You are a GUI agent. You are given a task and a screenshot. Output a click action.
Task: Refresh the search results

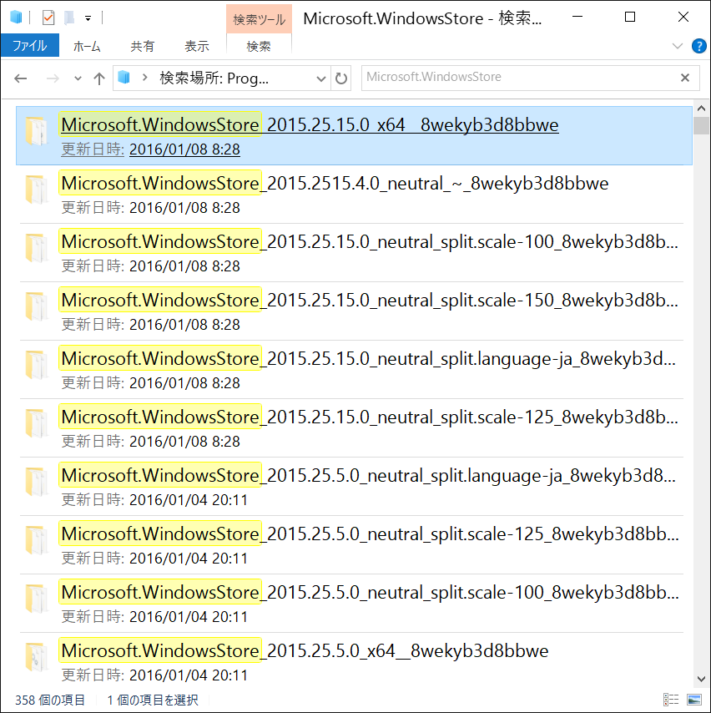[341, 78]
